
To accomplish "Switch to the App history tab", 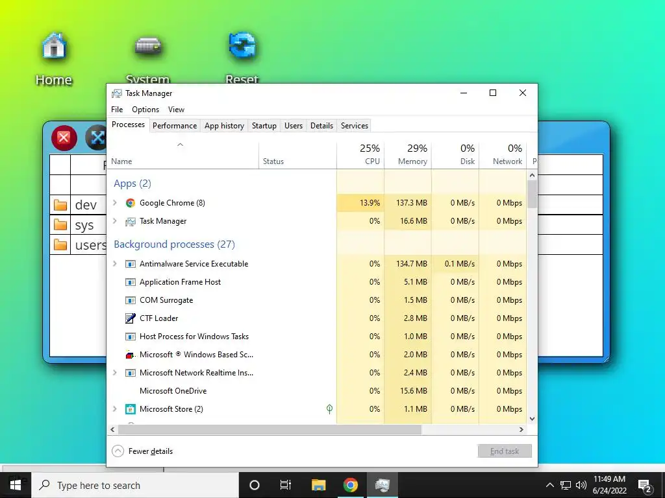I will tap(224, 126).
